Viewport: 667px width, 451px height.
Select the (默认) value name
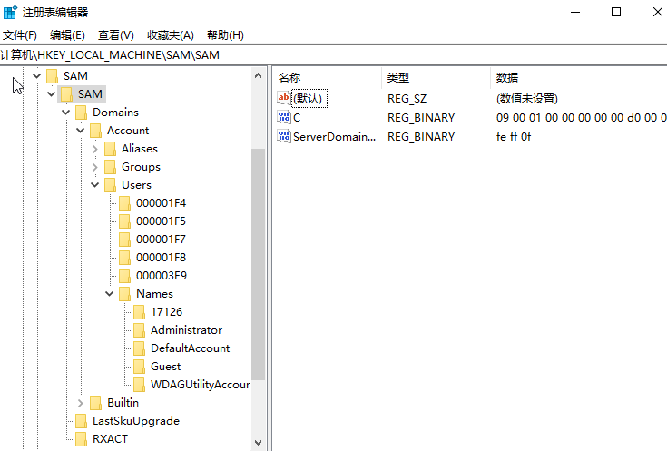309,98
